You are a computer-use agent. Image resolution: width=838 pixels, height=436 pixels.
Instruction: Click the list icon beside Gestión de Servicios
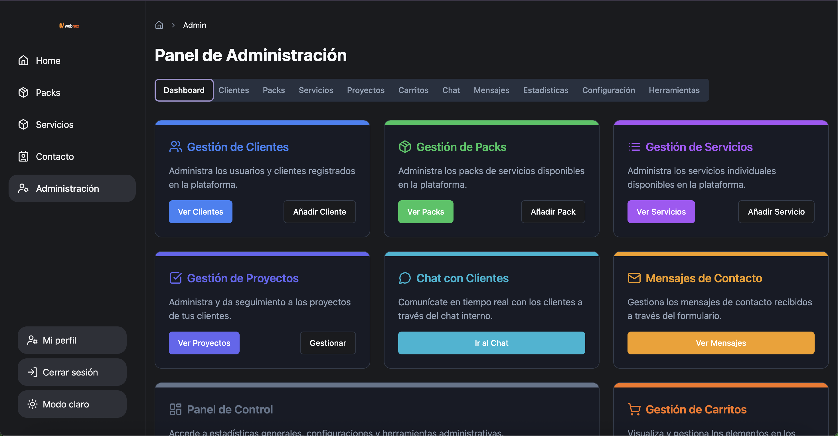coord(634,147)
